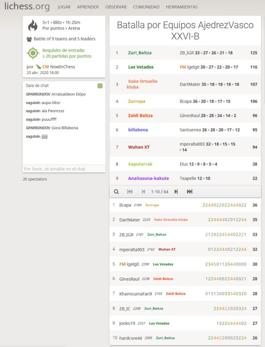This screenshot has height=347, width=265.
Task: Click the entry requirement target icon
Action: (33, 53)
